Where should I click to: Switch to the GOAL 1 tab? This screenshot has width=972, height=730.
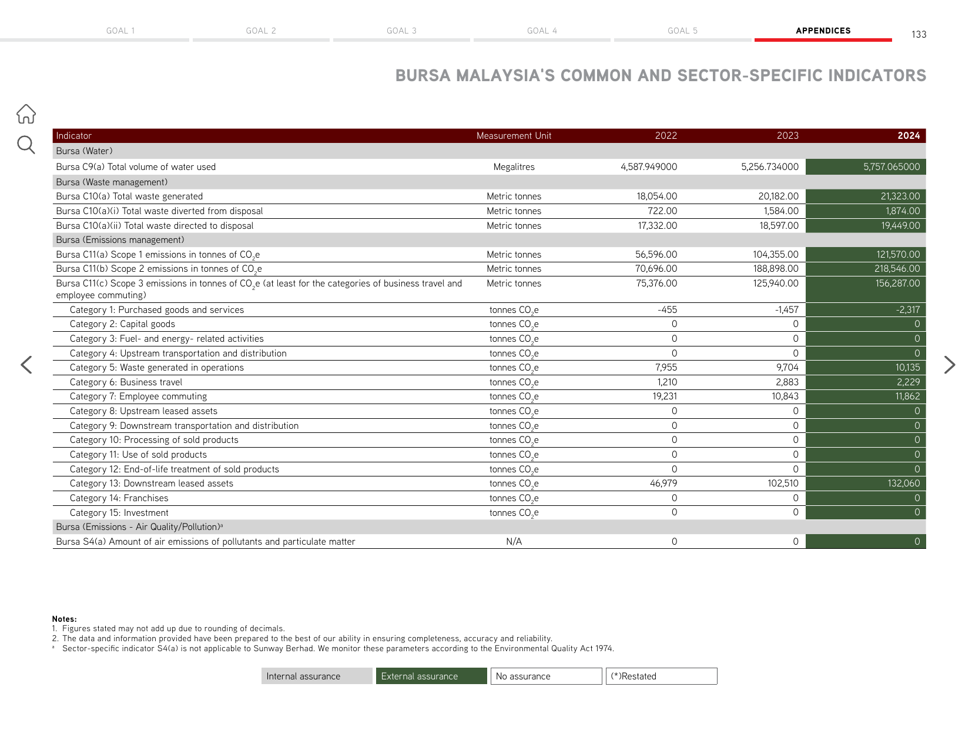(120, 31)
